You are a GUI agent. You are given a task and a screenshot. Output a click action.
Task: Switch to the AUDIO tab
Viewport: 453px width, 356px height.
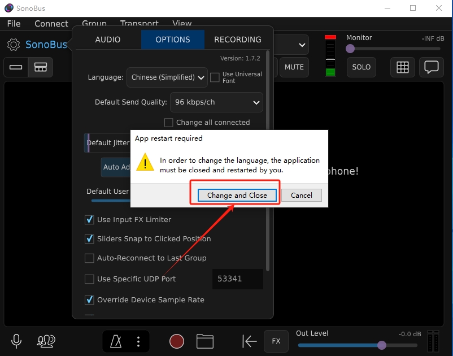[x=108, y=40]
